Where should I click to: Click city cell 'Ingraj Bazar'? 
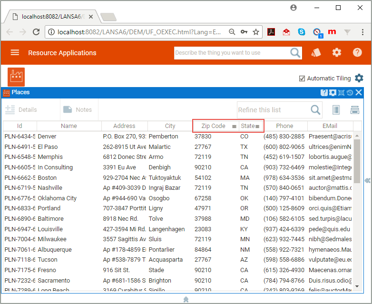(x=165, y=188)
